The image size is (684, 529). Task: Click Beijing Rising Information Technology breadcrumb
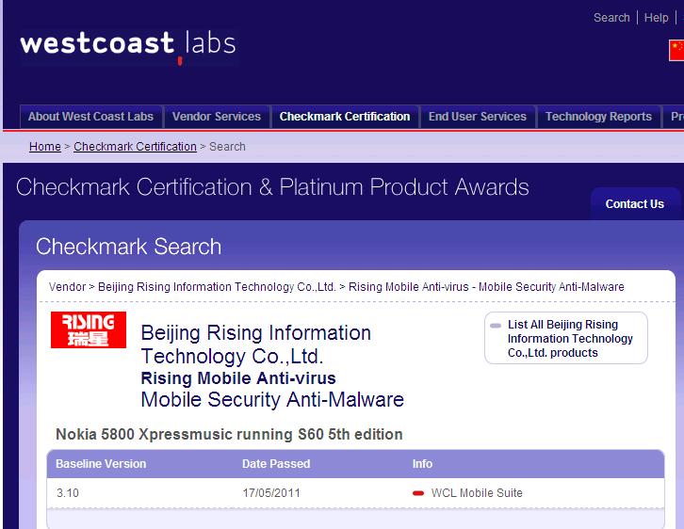click(x=217, y=286)
